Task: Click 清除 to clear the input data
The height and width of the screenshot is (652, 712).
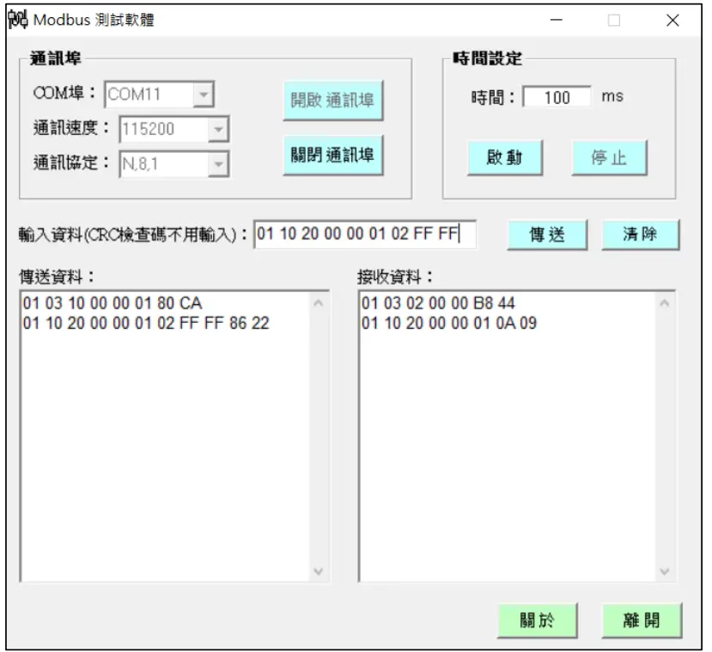Action: click(640, 234)
